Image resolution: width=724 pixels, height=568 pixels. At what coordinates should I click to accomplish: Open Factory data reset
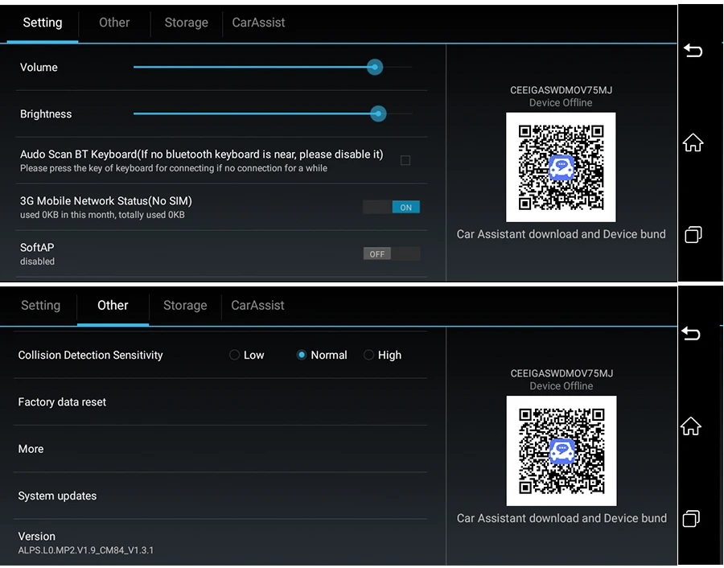[220, 402]
